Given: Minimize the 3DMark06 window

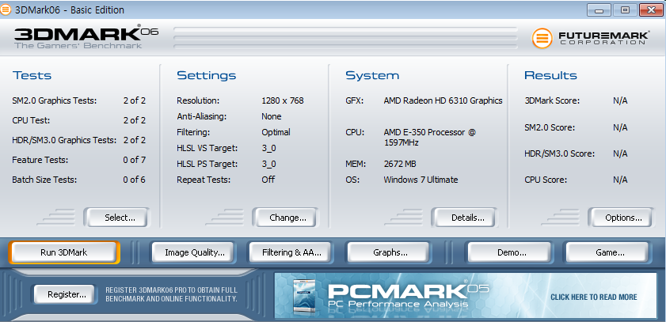Looking at the screenshot, I should point(599,9).
